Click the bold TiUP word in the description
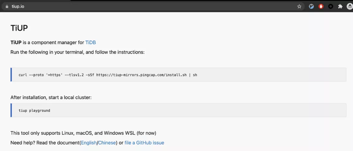This screenshot has width=353, height=151. coord(16,42)
